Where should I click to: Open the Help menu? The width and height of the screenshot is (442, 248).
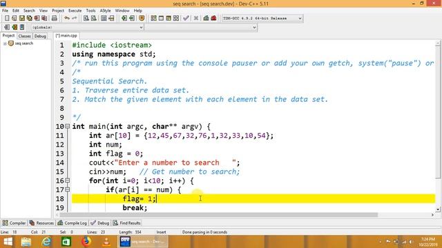[x=138, y=11]
